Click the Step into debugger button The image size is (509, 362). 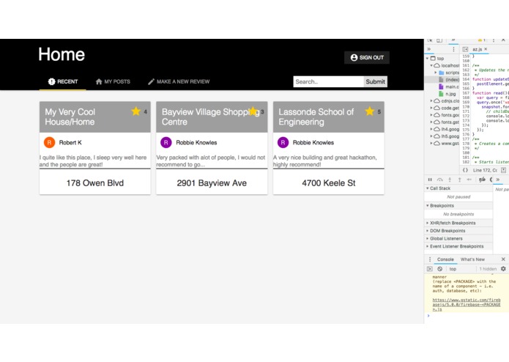450,180
